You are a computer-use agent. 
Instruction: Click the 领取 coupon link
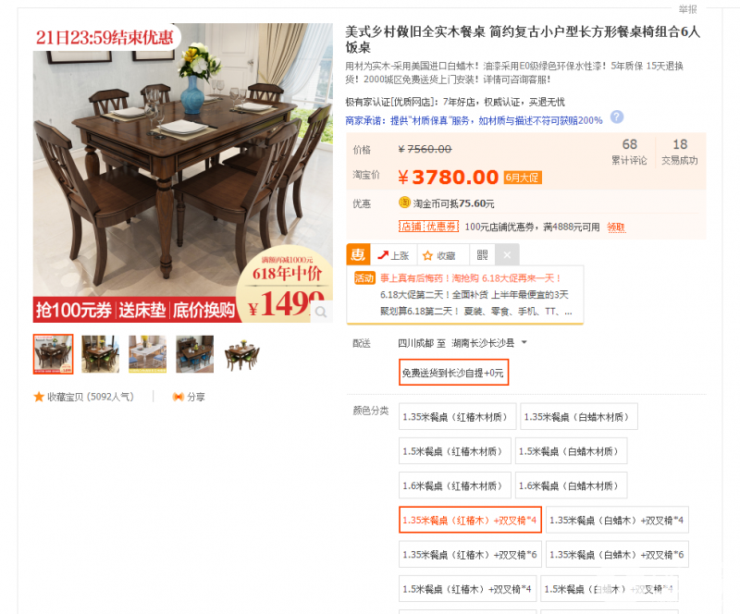click(616, 227)
